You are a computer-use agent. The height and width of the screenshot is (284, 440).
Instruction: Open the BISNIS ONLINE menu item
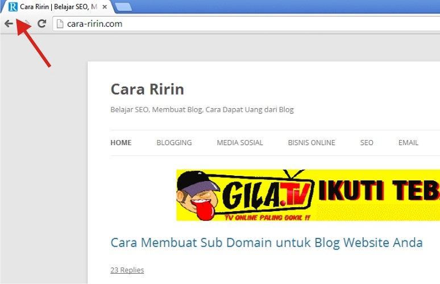point(312,143)
